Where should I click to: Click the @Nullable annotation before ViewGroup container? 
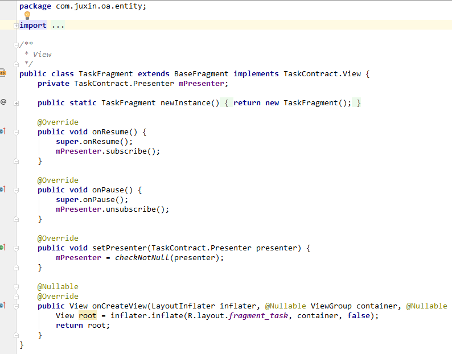pos(285,306)
